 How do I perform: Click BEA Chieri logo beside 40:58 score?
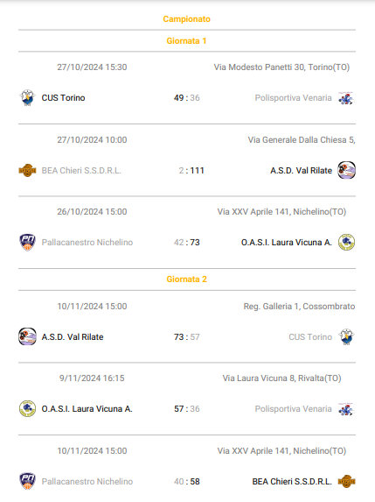click(346, 481)
